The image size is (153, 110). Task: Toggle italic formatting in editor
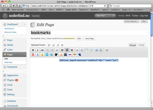38,50
